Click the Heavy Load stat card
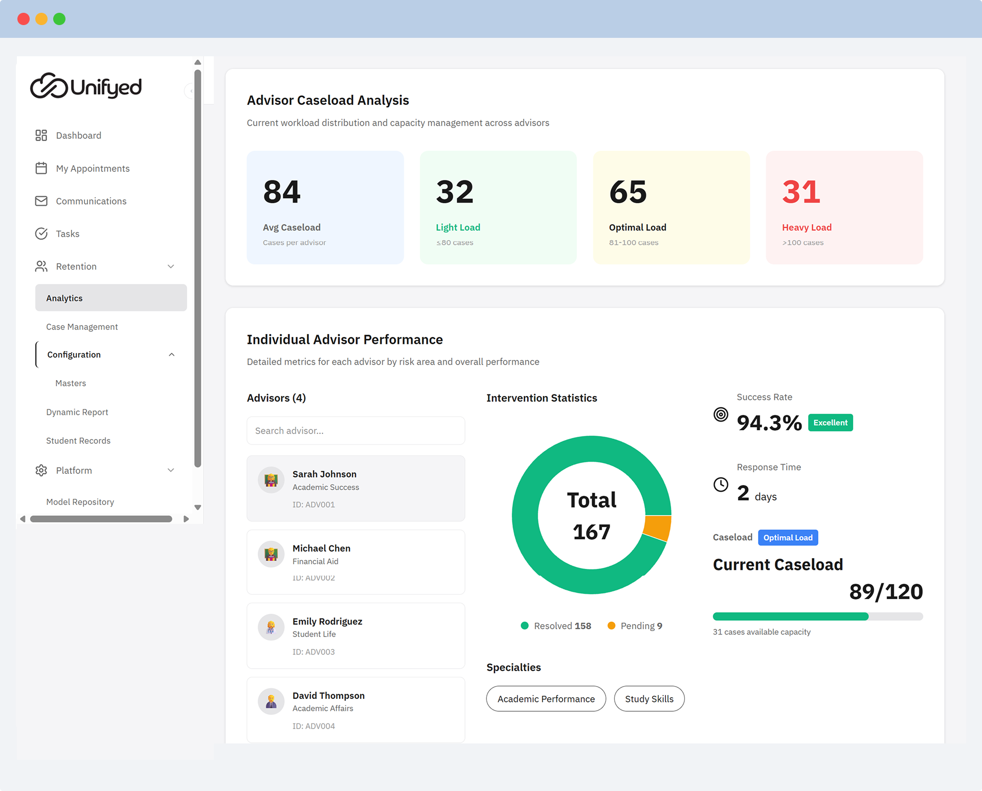The width and height of the screenshot is (982, 791). click(x=844, y=207)
